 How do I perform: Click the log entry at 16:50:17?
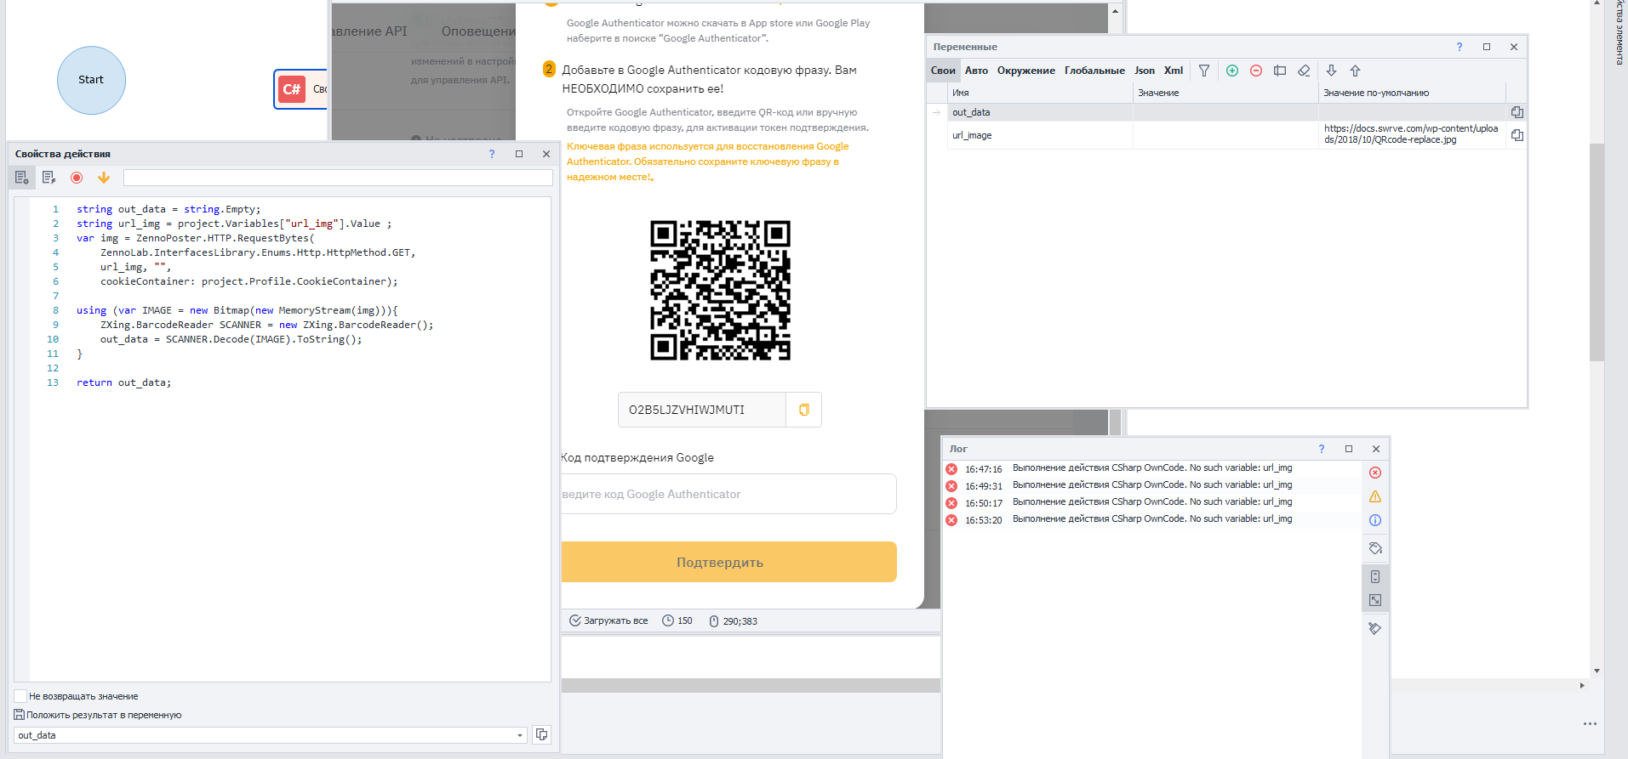1151,502
